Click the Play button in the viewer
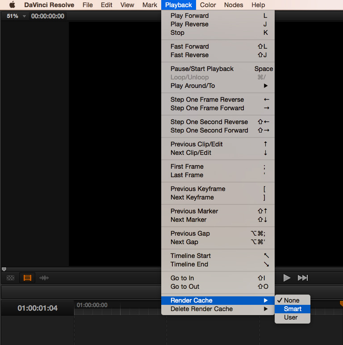 point(287,278)
